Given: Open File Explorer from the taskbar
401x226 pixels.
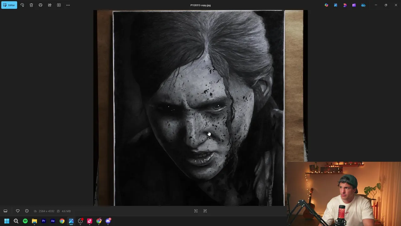Looking at the screenshot, I should click(34, 221).
